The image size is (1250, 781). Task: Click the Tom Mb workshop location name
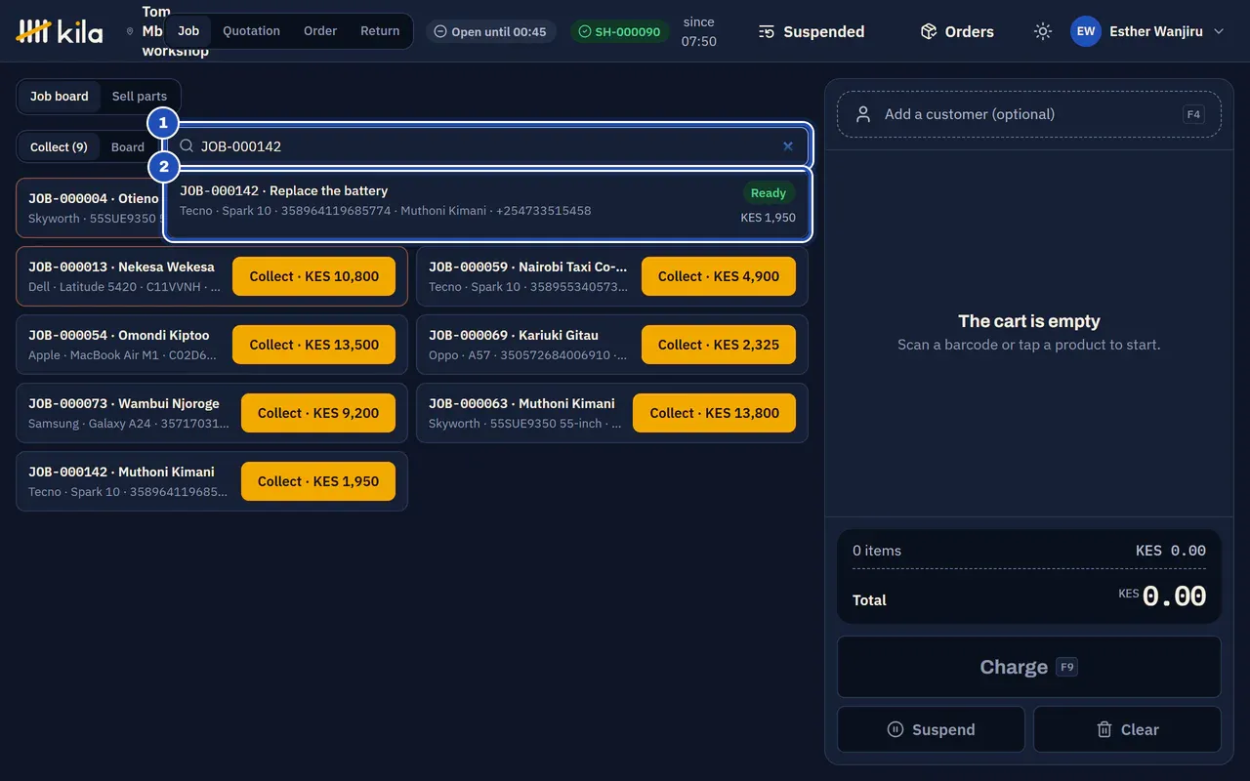[154, 31]
